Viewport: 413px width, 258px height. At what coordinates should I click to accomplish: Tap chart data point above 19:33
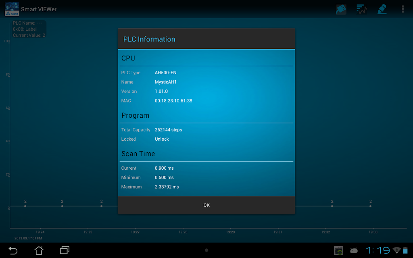[370, 206]
